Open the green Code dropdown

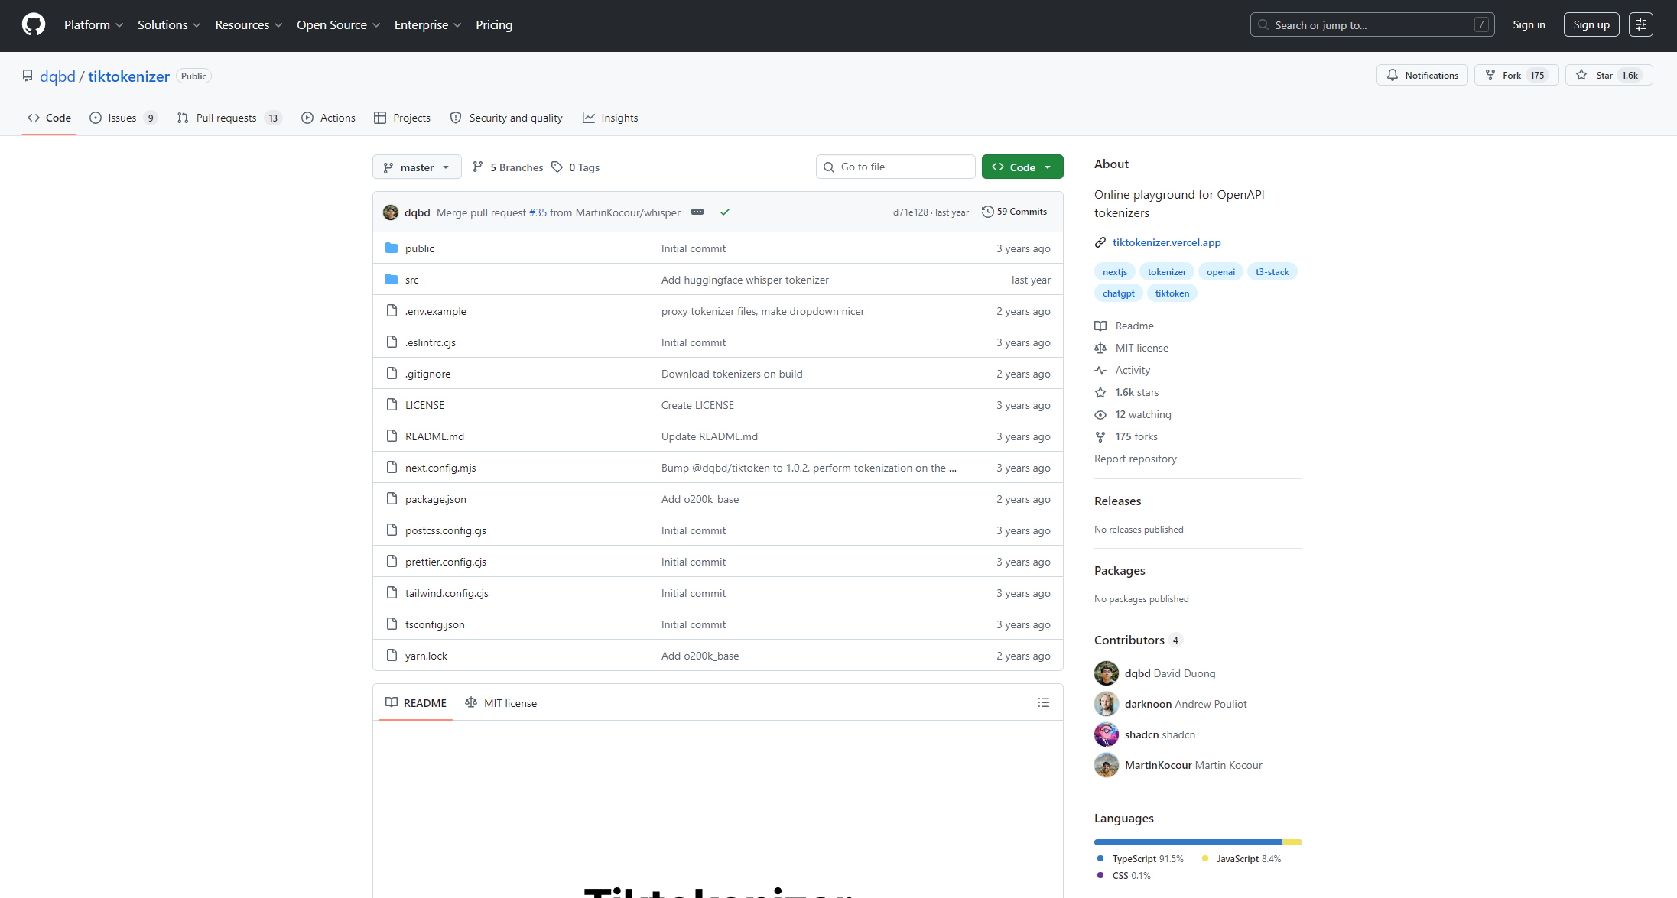(1022, 167)
